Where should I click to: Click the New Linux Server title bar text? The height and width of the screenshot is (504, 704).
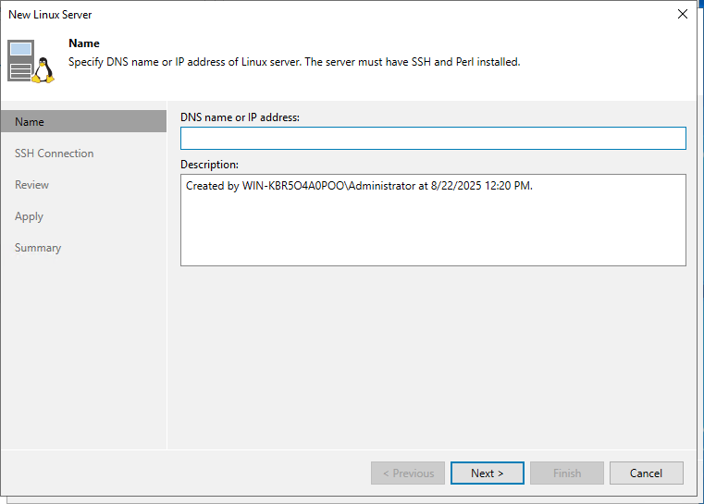50,15
